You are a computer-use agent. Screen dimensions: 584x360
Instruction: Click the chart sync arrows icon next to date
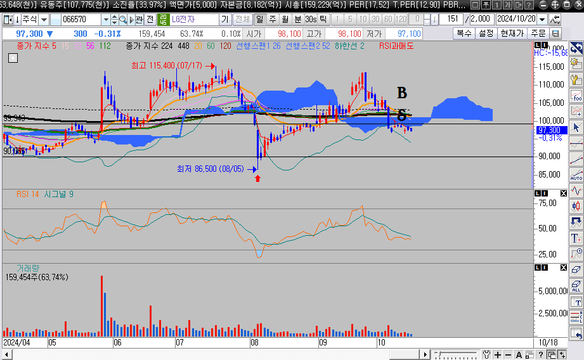click(x=555, y=19)
